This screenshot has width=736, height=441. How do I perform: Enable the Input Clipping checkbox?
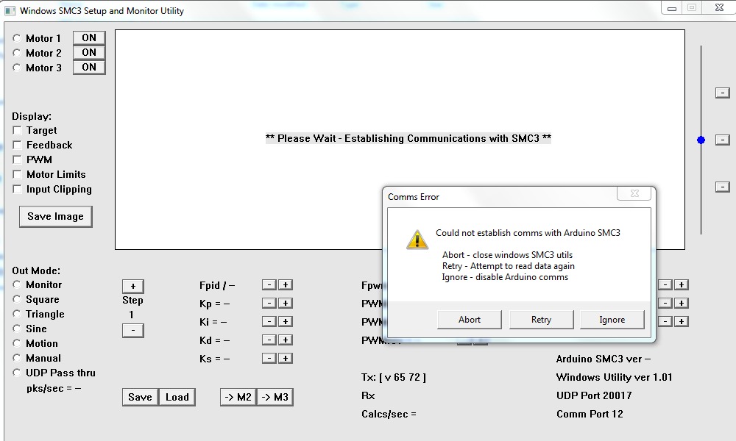18,189
